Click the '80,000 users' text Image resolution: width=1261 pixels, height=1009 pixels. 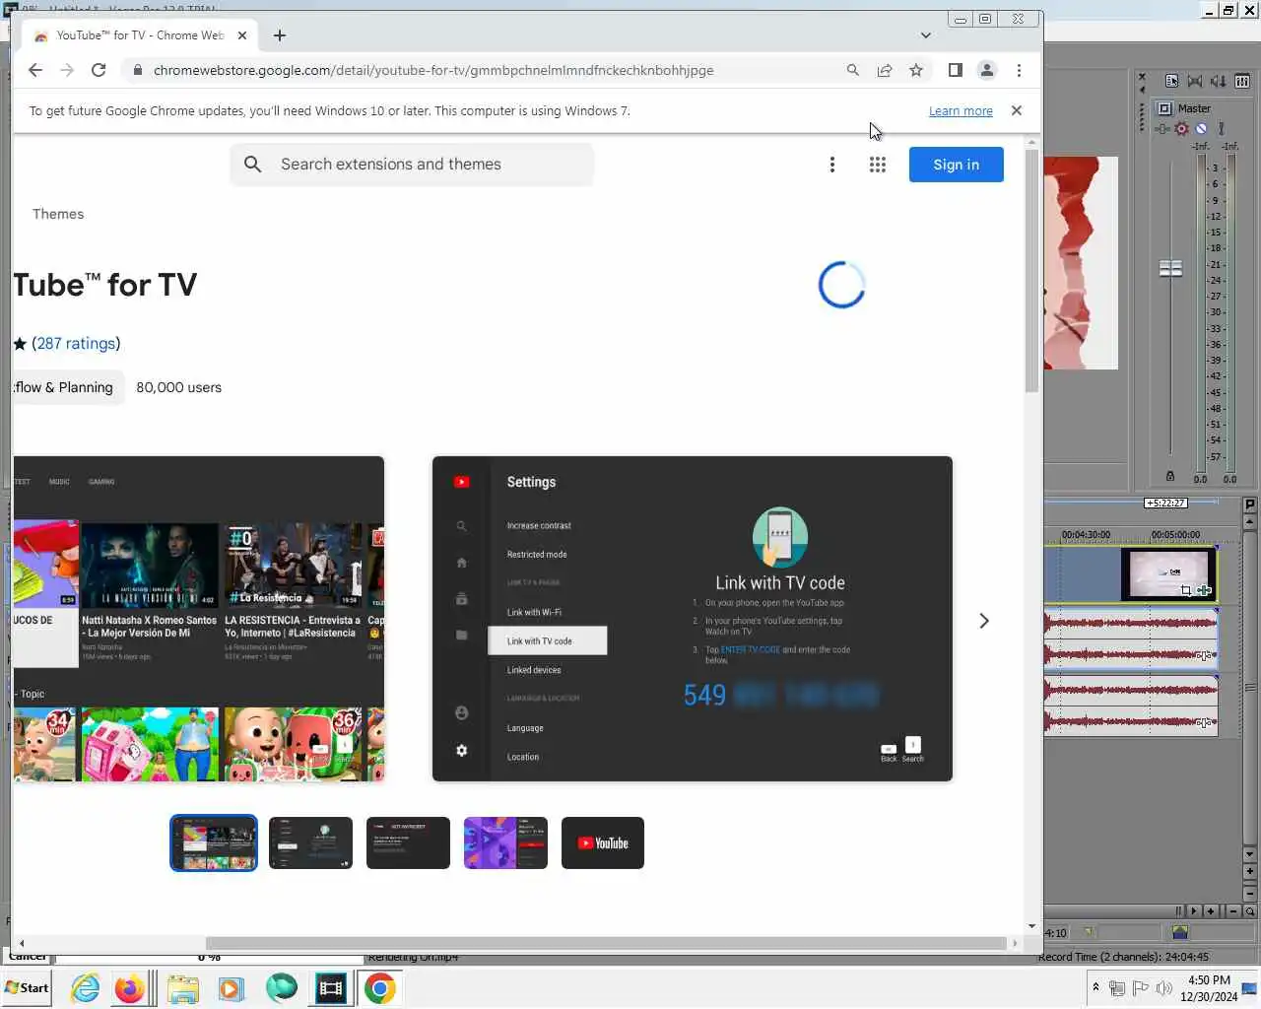point(179,387)
